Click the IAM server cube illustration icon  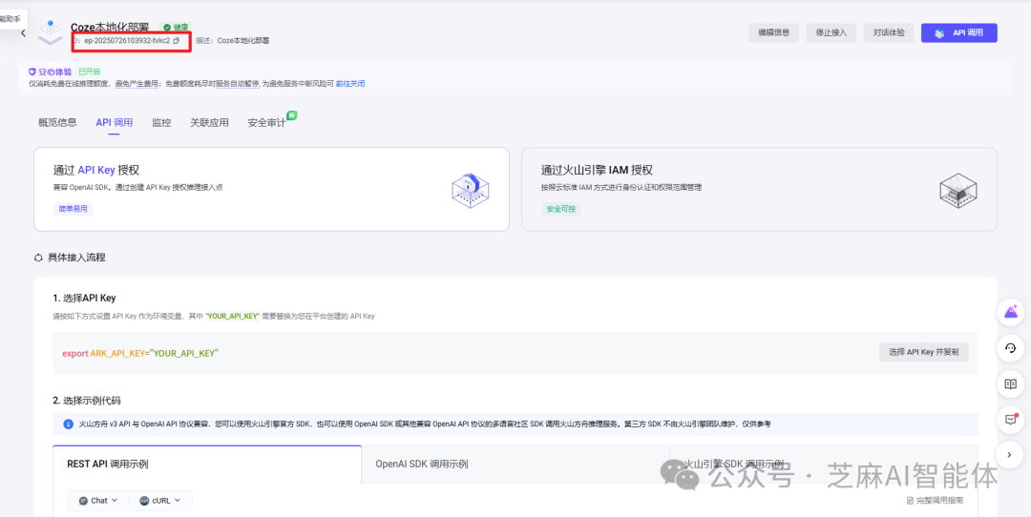[x=958, y=191]
